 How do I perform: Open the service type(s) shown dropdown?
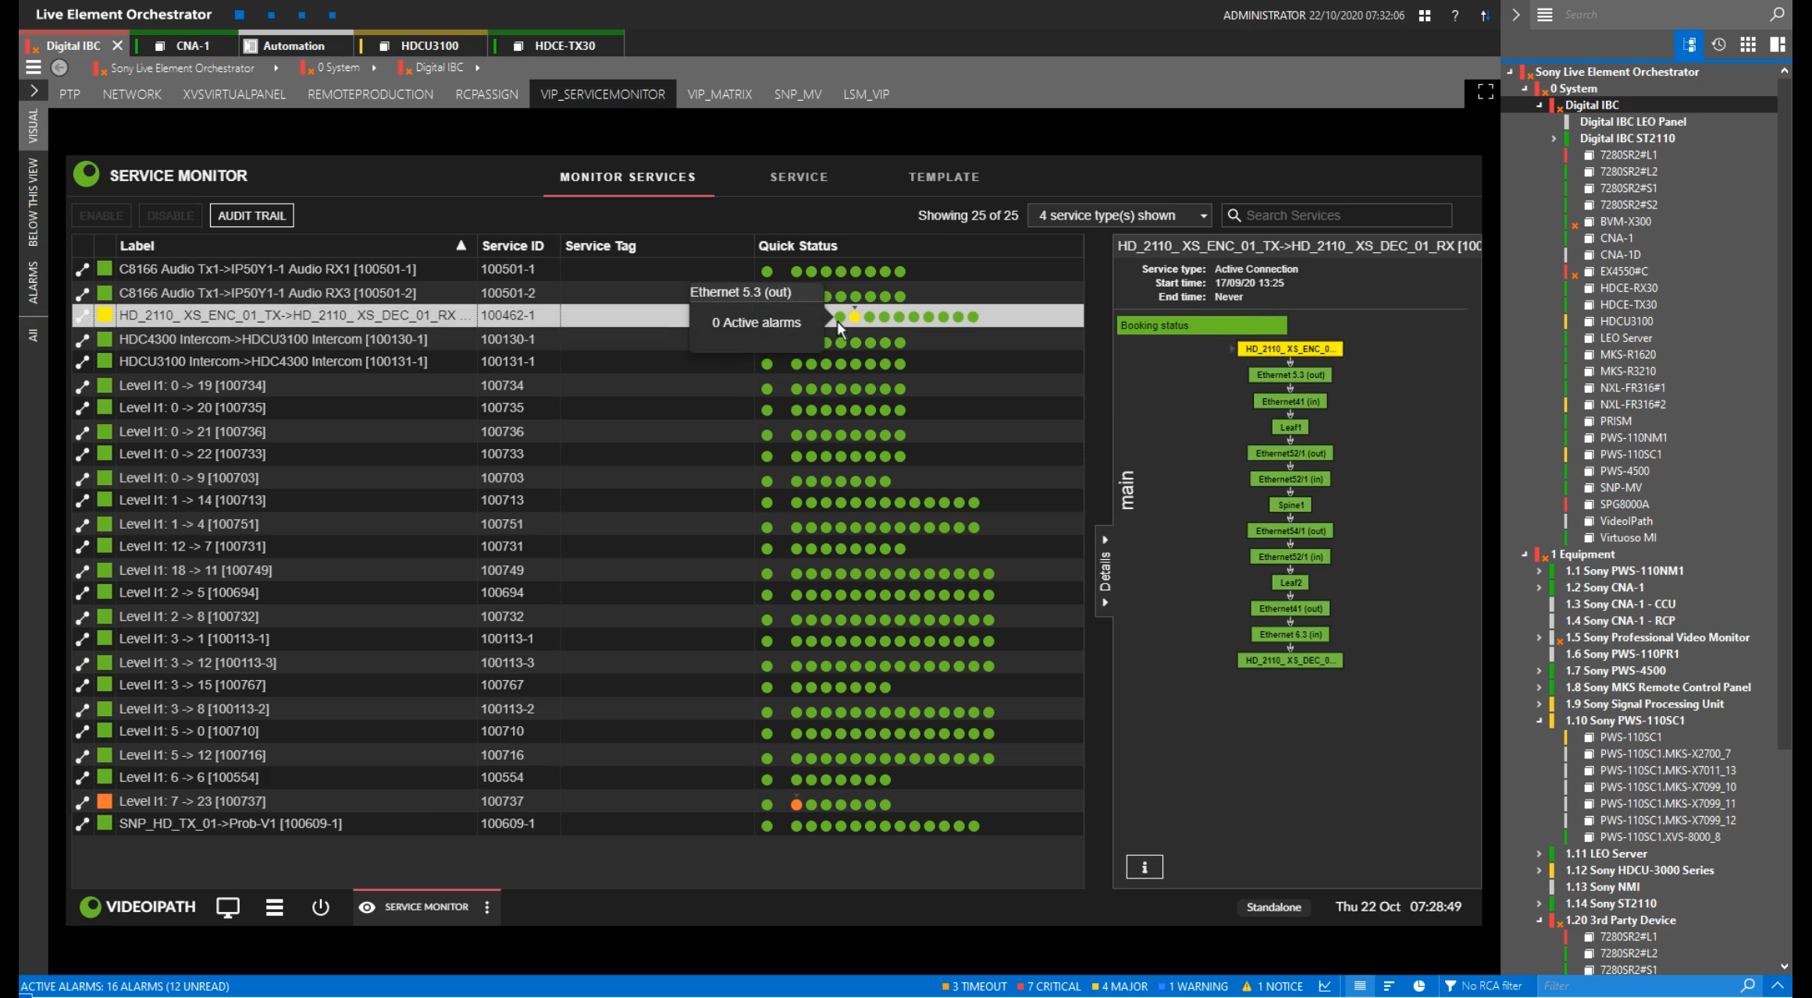pos(1120,216)
